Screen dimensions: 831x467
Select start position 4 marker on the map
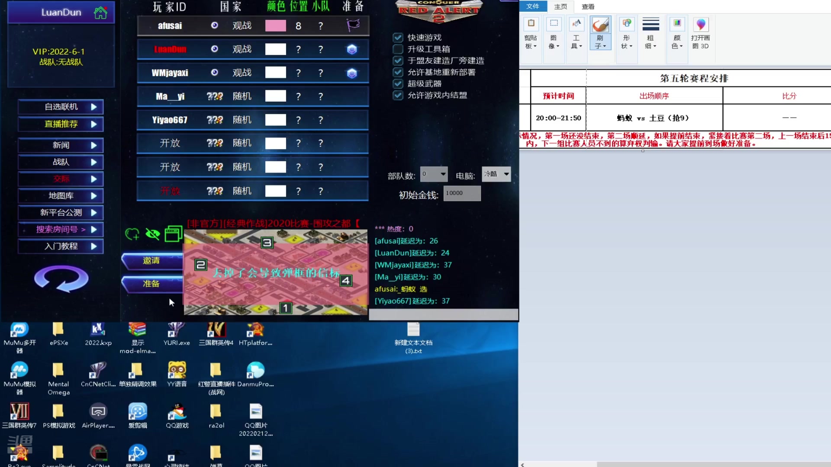tap(345, 281)
